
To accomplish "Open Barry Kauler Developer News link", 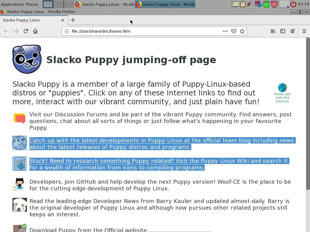I will (x=160, y=208).
